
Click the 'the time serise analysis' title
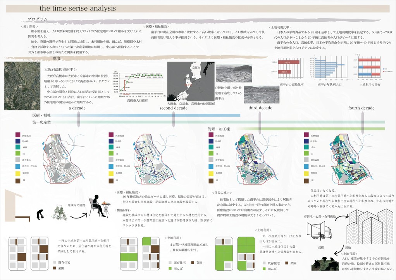click(x=77, y=8)
